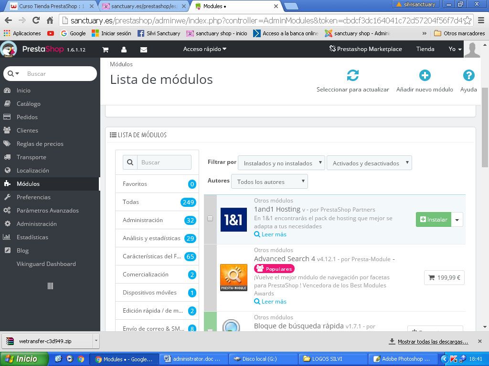Select Análisis y estadísticas category

tap(157, 238)
